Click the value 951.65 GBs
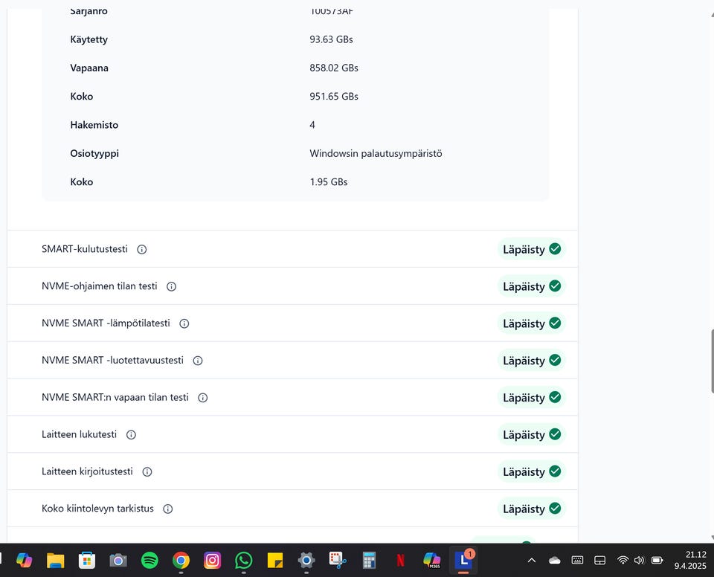 tap(334, 97)
